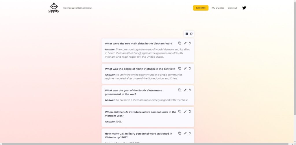The width and height of the screenshot is (296, 145).
Task: Open My Quizzes page
Action: click(x=218, y=8)
